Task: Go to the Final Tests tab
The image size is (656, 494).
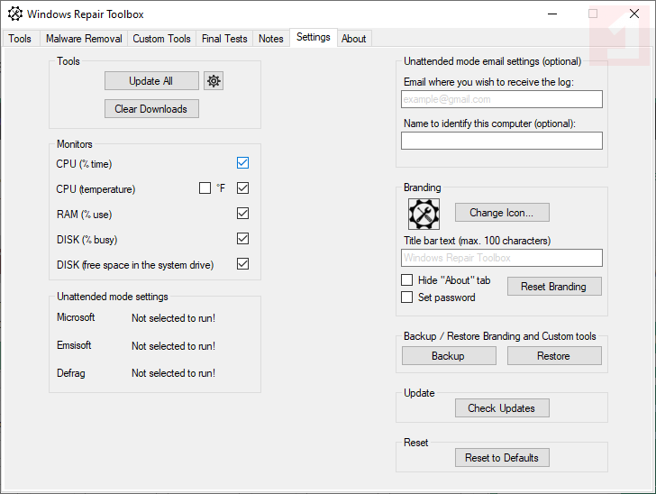Action: tap(224, 39)
